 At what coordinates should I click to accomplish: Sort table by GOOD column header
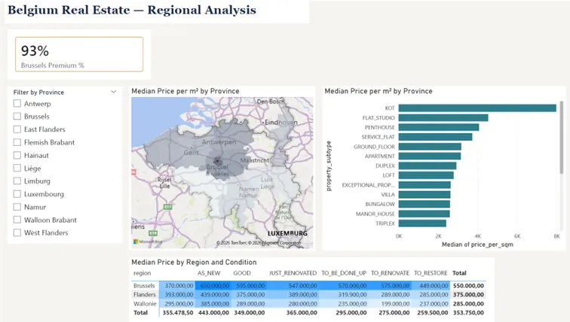click(x=242, y=273)
